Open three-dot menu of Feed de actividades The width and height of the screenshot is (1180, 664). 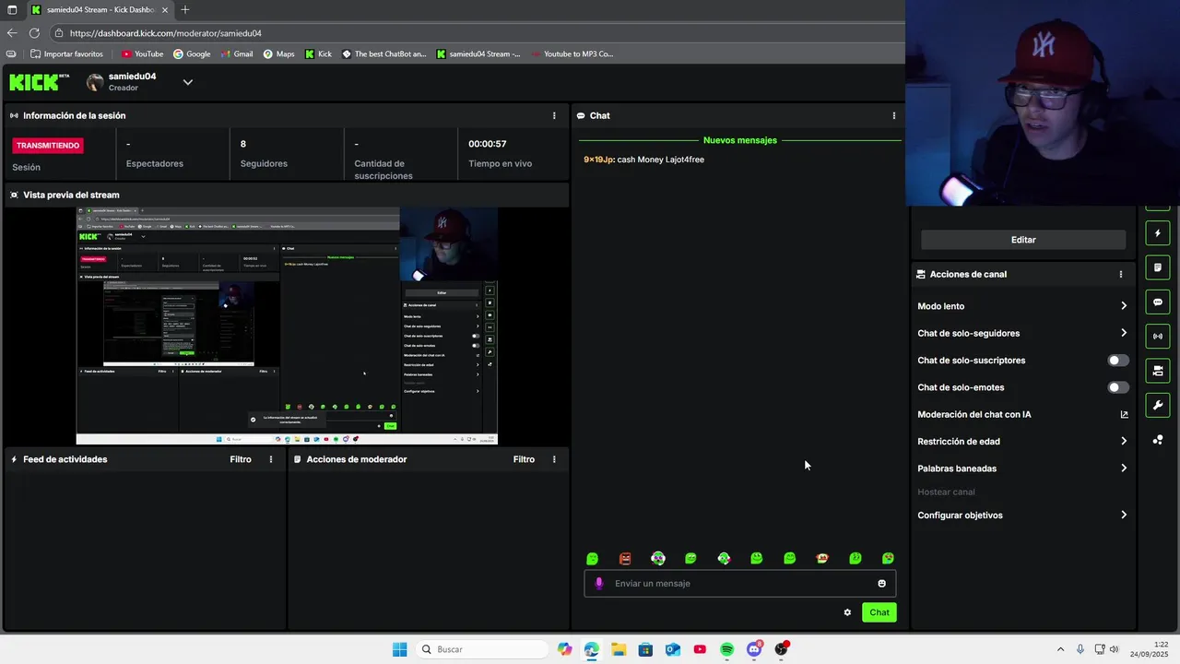(271, 459)
